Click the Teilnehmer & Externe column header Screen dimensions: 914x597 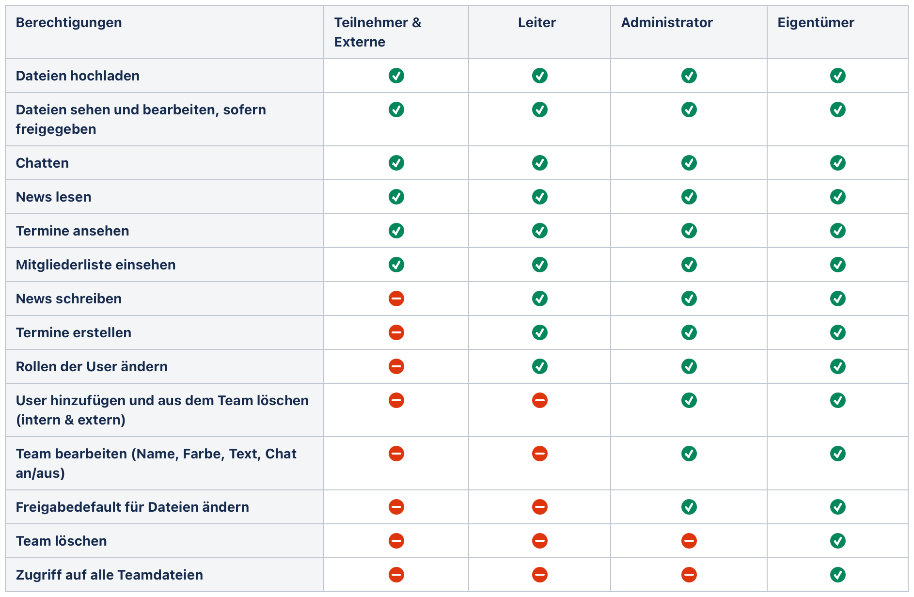pos(378,32)
